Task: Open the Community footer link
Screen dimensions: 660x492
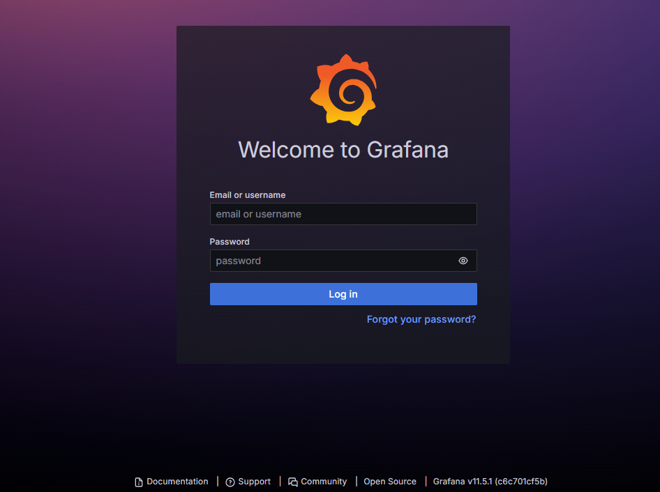Action: (x=323, y=481)
